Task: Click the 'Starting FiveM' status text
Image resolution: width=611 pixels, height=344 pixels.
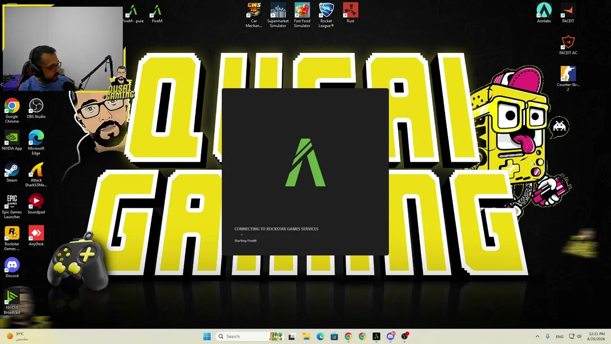Action: tap(245, 241)
